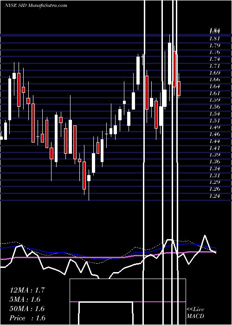Image resolution: width=232 pixels, height=325 pixels.
Task: Click the 1.71 axis value
Action: (214, 66)
